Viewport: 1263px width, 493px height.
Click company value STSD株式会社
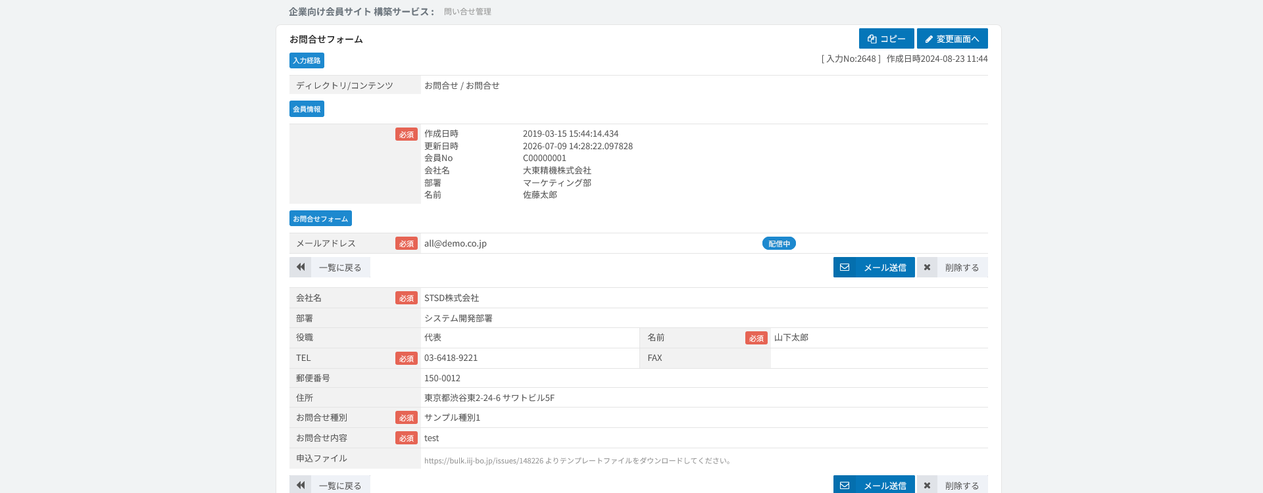(x=451, y=298)
